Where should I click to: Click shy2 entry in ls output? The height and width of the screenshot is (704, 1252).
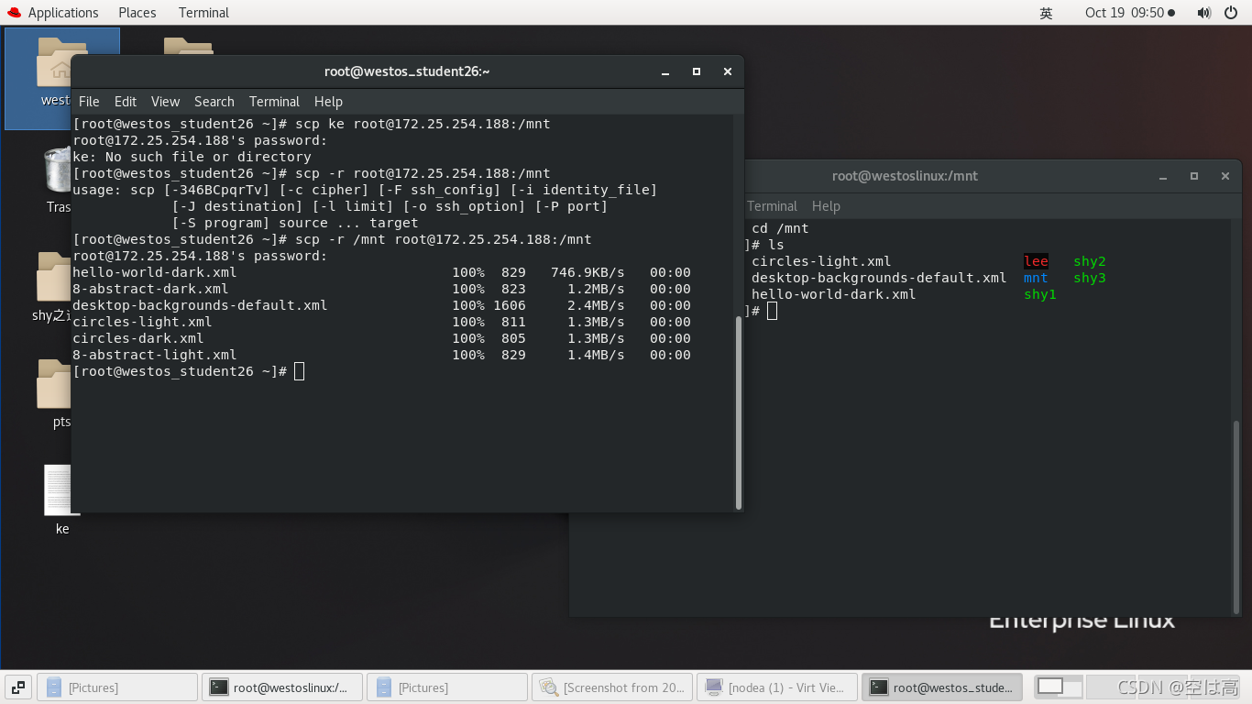(x=1090, y=261)
